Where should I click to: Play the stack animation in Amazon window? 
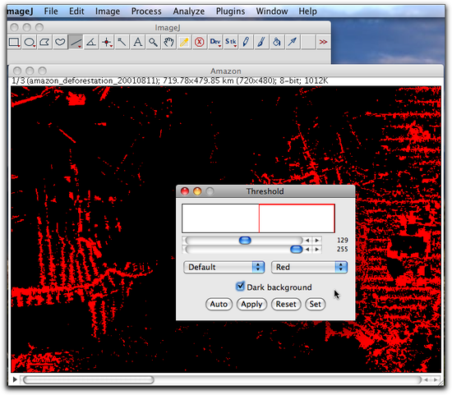(x=15, y=379)
